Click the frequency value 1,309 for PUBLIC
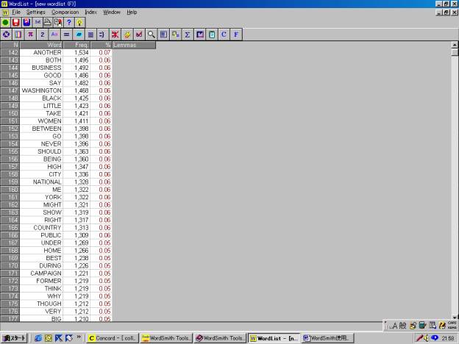 (x=81, y=235)
